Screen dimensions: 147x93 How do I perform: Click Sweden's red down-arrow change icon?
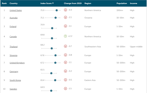point(65,88)
